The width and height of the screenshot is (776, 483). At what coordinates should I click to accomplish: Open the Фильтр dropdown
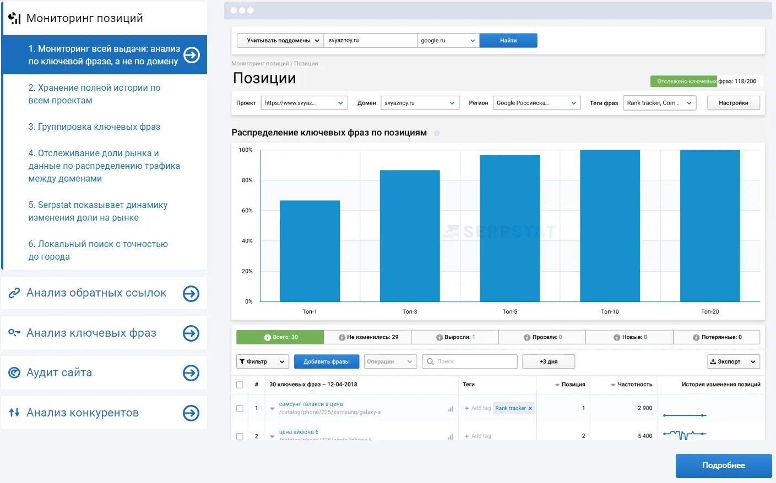(x=263, y=361)
